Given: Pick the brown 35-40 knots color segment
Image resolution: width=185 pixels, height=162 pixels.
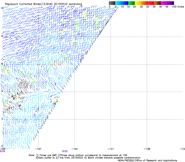Looking at the screenshot, I should pyautogui.click(x=157, y=3).
